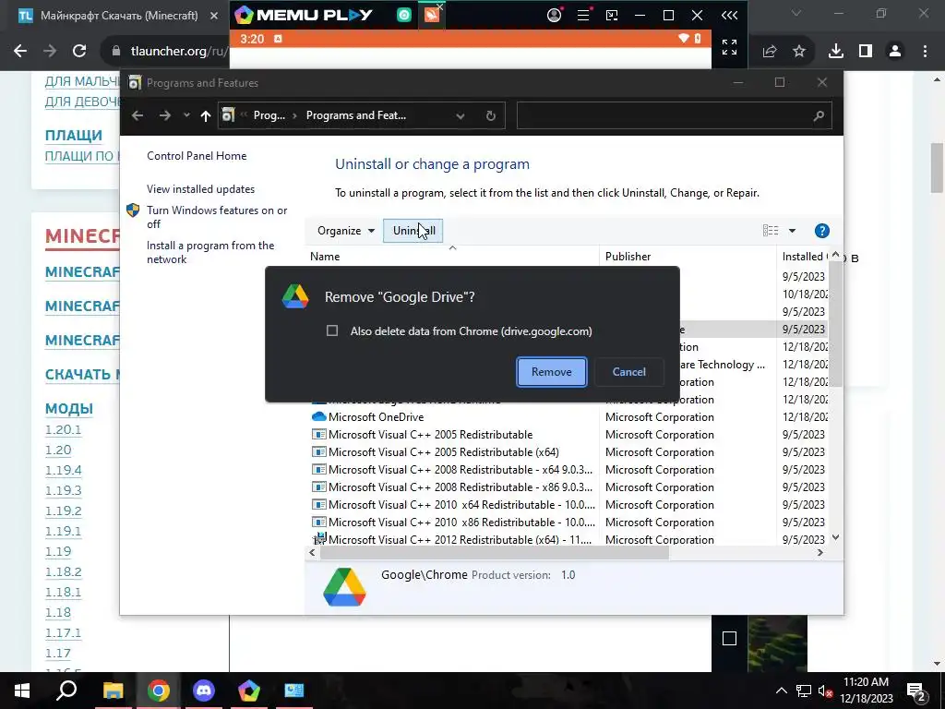Open the МОДЫ heading link
The width and height of the screenshot is (945, 709).
[68, 409]
